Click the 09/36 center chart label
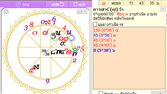 point(46,52)
